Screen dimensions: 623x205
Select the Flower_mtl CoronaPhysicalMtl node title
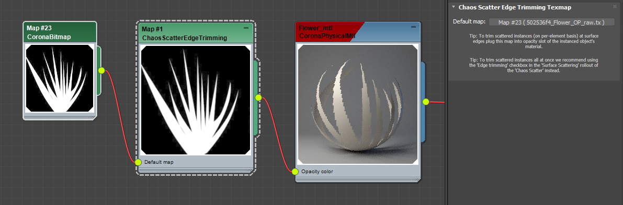[358, 32]
